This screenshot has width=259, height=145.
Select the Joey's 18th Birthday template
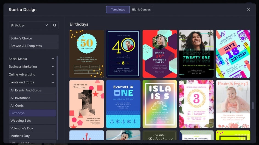point(233,54)
